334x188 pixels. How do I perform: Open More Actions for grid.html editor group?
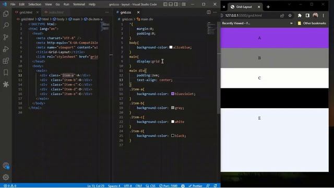point(107,13)
